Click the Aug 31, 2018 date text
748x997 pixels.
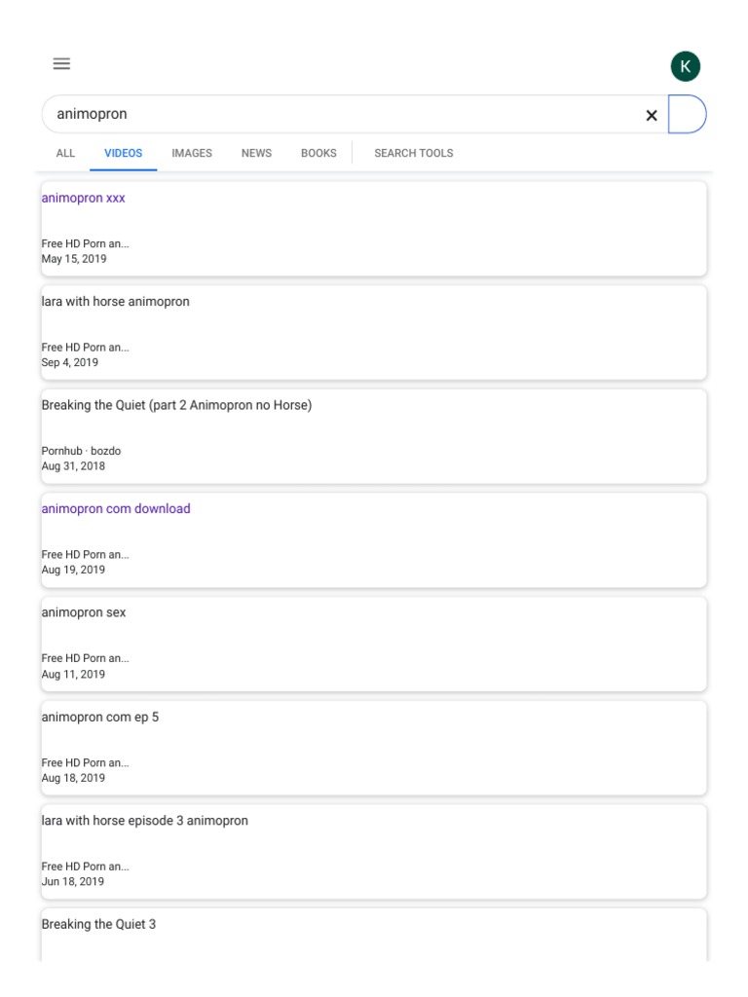pos(73,466)
